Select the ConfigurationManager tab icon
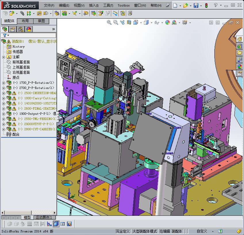Screen dimensions: 244x235 tap(20, 29)
